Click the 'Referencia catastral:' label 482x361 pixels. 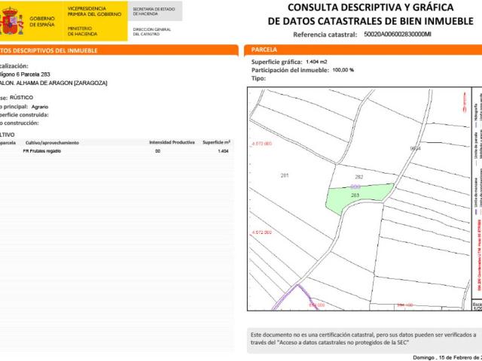pyautogui.click(x=325, y=35)
